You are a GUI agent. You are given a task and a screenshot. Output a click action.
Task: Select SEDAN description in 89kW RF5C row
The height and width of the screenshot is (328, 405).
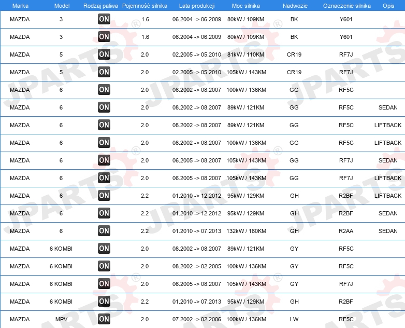point(388,107)
